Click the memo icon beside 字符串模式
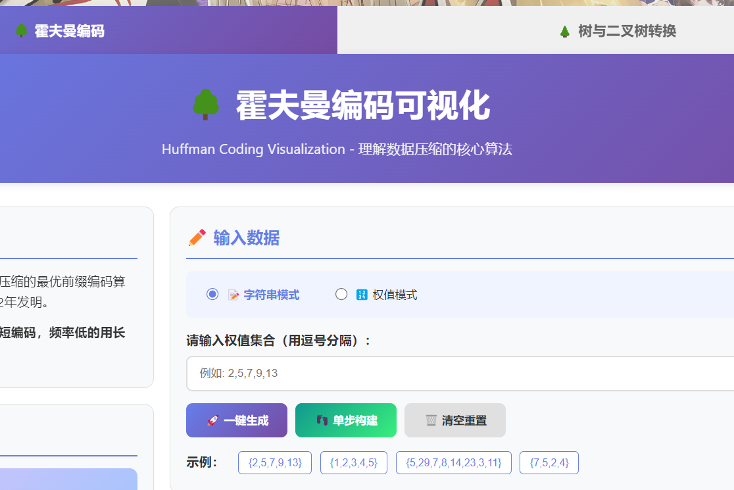 click(234, 294)
